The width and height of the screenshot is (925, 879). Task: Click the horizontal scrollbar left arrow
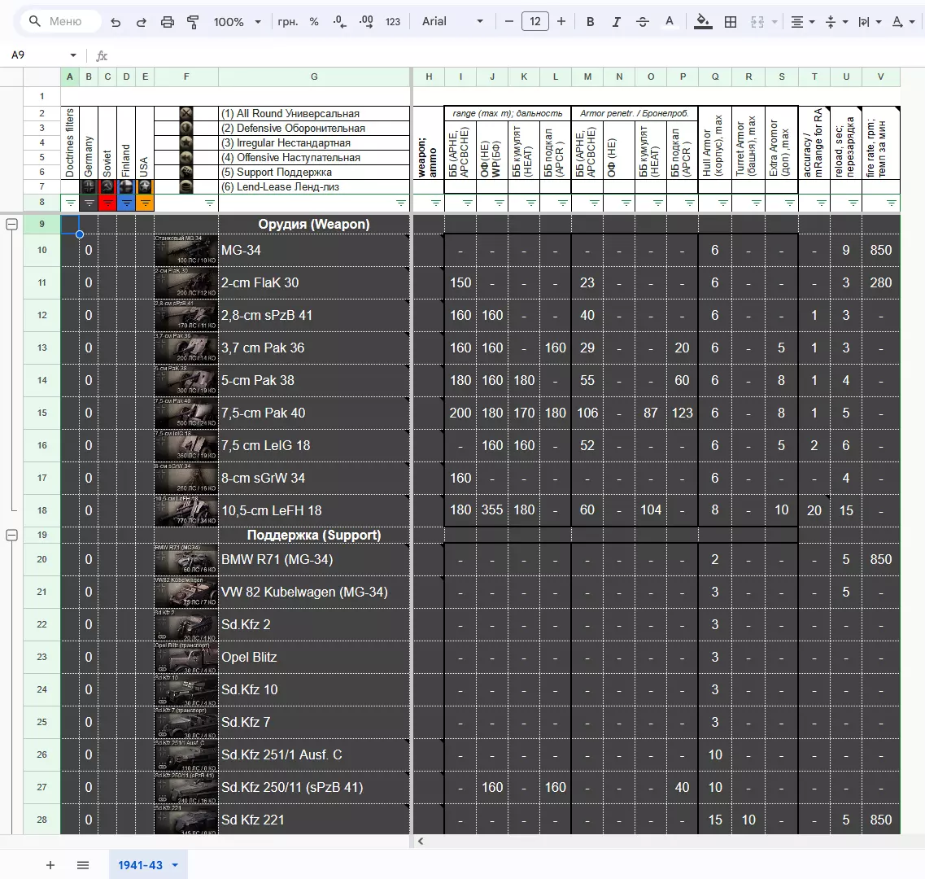point(421,842)
